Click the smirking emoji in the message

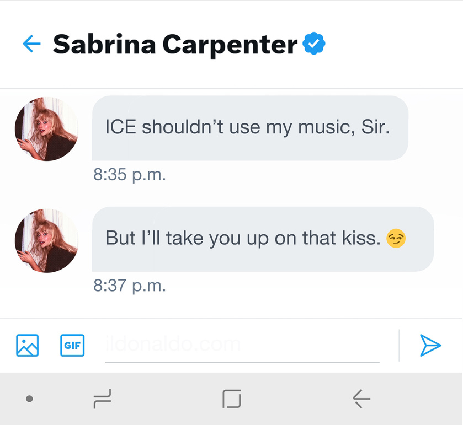click(x=396, y=239)
